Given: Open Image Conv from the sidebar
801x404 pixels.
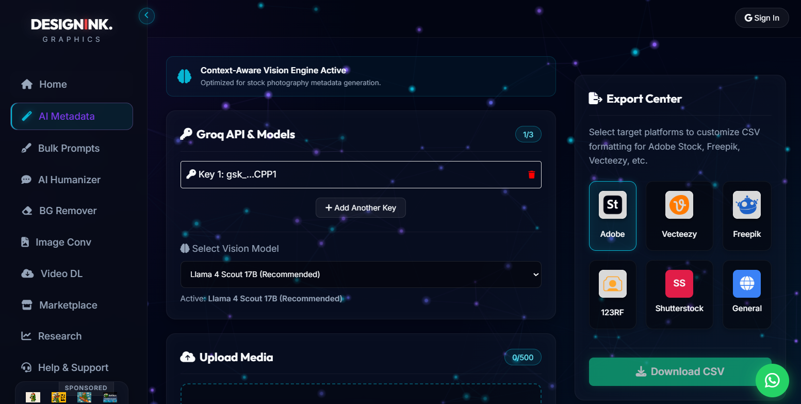Looking at the screenshot, I should coord(72,242).
